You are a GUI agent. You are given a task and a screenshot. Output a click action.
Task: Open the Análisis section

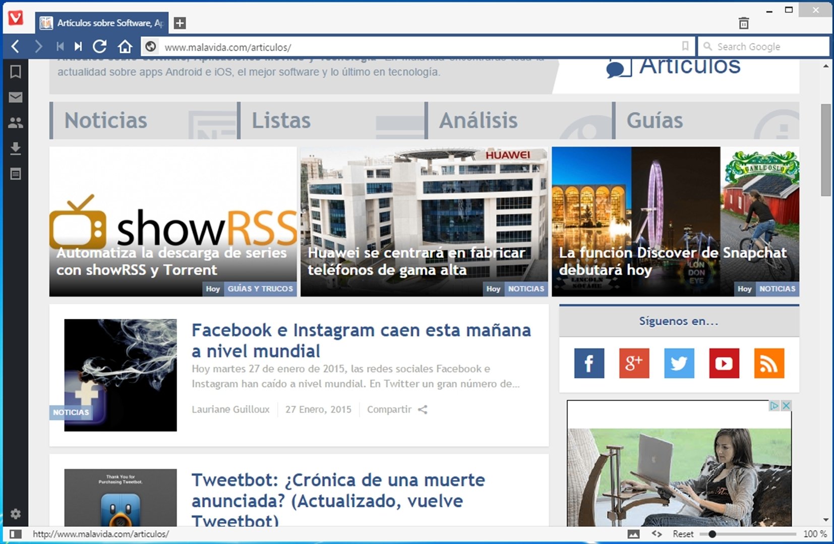point(518,120)
